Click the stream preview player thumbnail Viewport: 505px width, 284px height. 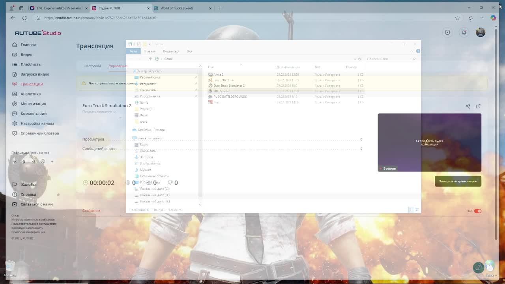(x=429, y=142)
